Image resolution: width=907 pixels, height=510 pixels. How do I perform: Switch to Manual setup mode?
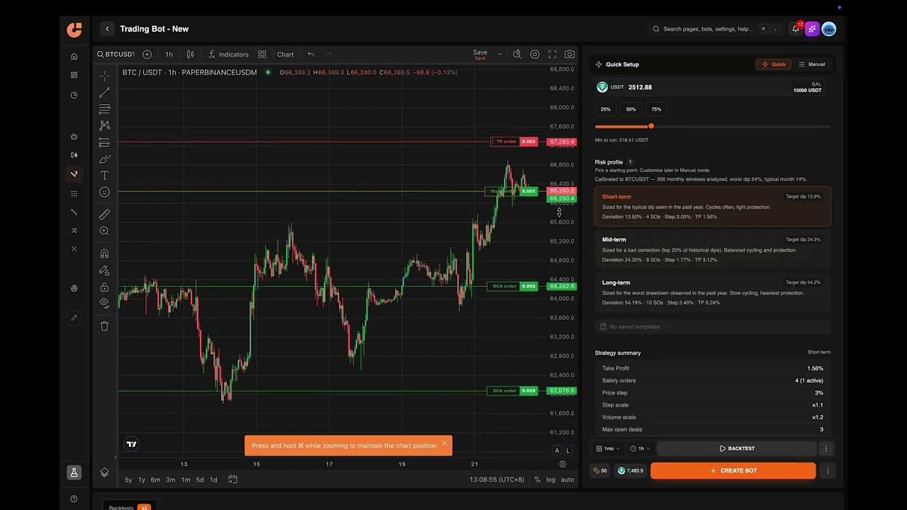812,64
